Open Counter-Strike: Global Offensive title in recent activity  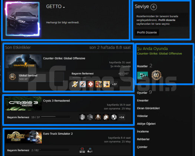[64, 58]
